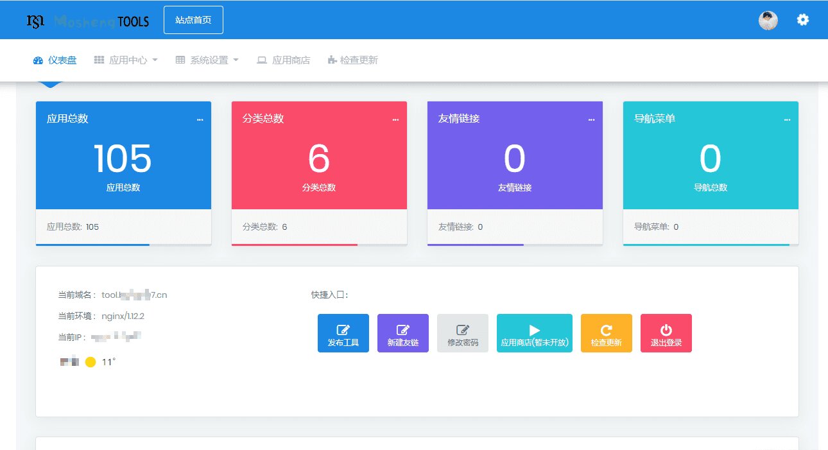Select 检查更新 in the navigation bar
Image resolution: width=828 pixels, height=450 pixels.
352,60
